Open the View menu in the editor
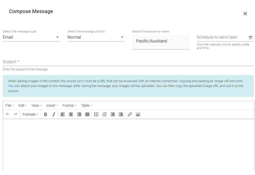 [x=37, y=105]
